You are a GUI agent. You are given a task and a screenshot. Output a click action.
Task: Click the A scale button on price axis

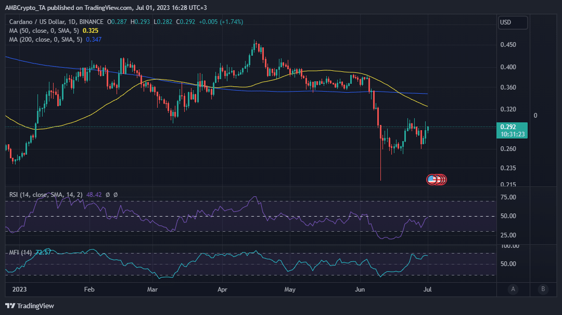[513, 289]
